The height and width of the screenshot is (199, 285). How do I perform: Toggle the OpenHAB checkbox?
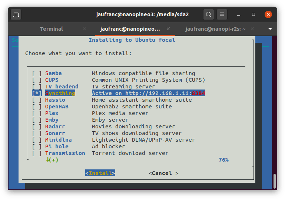pyautogui.click(x=37, y=107)
